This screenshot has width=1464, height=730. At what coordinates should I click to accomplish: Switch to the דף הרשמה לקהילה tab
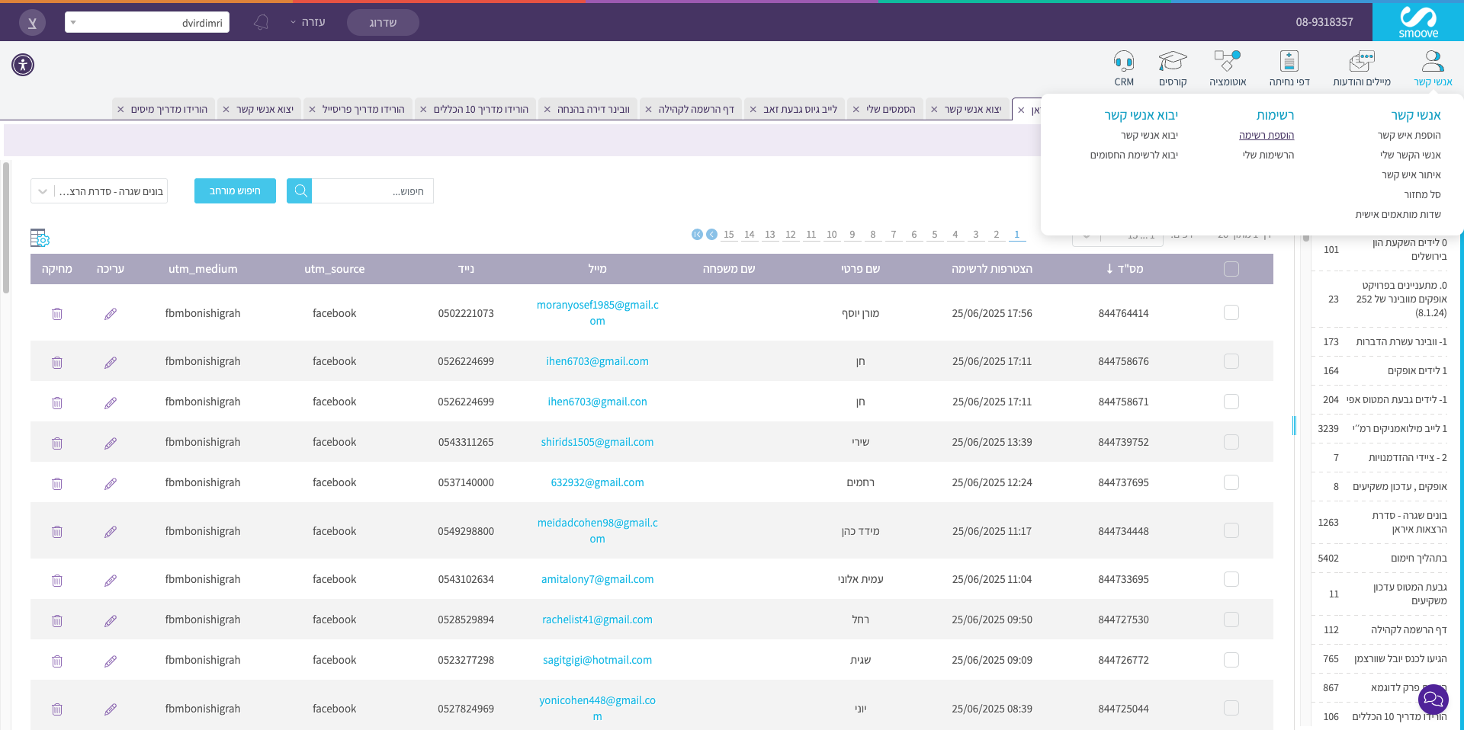point(690,110)
